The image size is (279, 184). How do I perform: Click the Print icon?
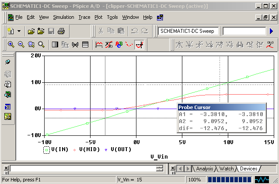tap(61, 31)
